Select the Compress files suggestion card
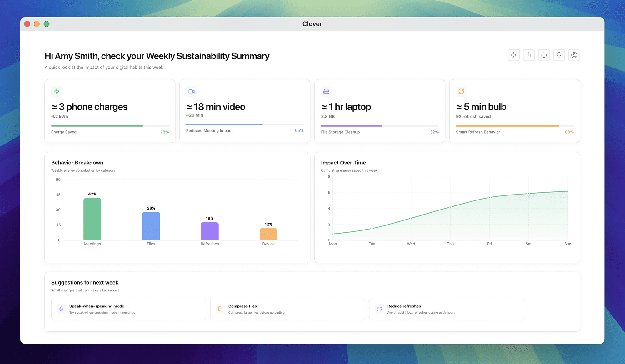Screen dimensions: 625x364 [287, 309]
